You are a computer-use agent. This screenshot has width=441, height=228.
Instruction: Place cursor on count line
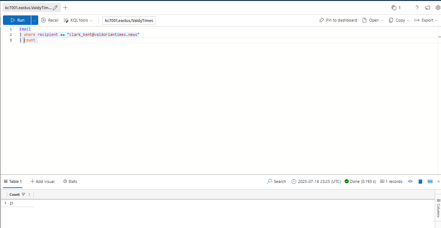[29, 40]
